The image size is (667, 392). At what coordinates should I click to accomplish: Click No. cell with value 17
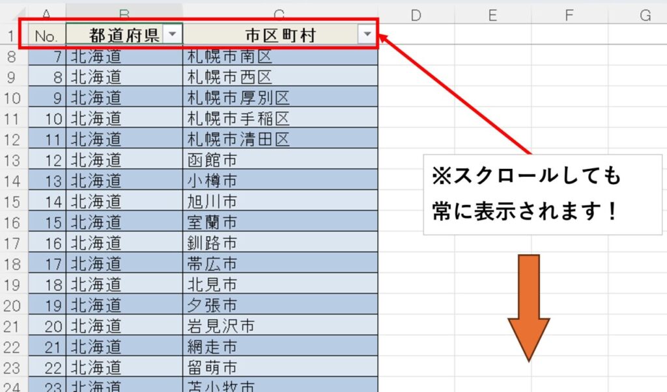point(47,264)
